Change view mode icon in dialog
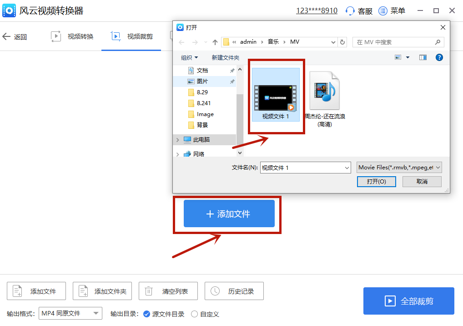 [398, 57]
